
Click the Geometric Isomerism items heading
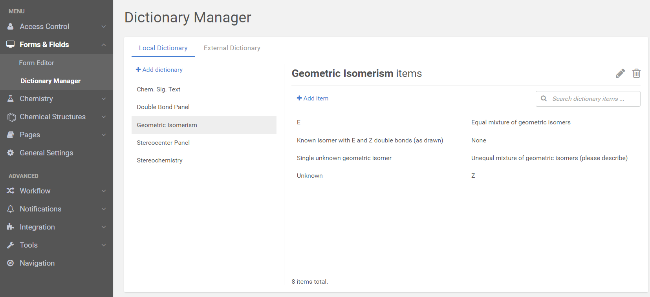(357, 73)
